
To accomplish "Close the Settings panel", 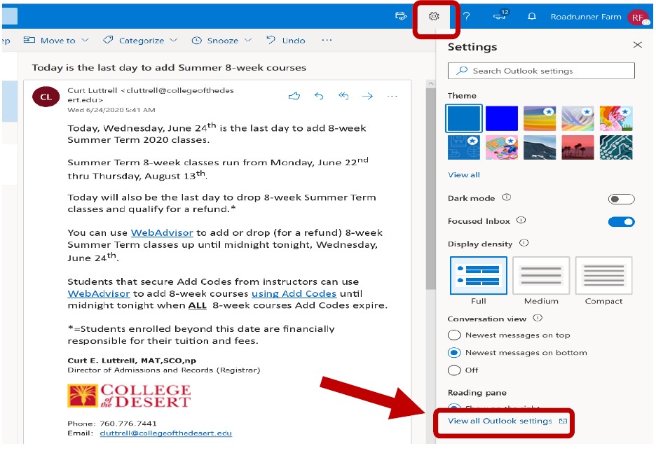I will [x=637, y=45].
